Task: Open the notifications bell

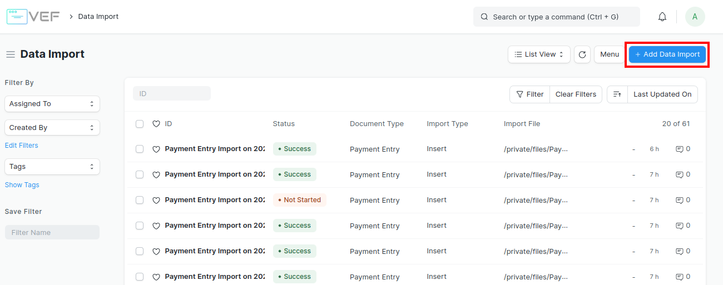Action: [662, 17]
